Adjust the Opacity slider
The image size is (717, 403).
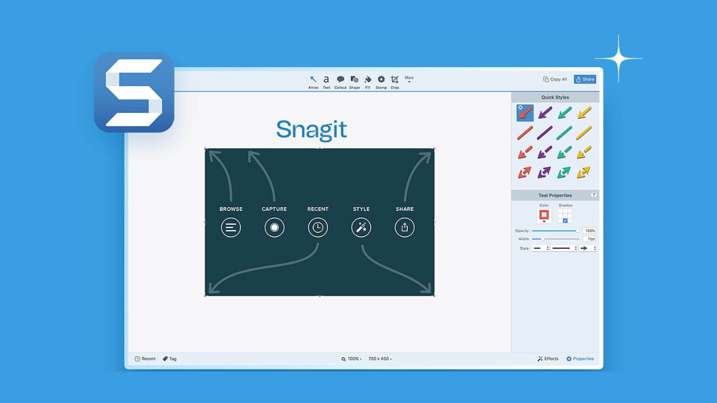tap(556, 231)
